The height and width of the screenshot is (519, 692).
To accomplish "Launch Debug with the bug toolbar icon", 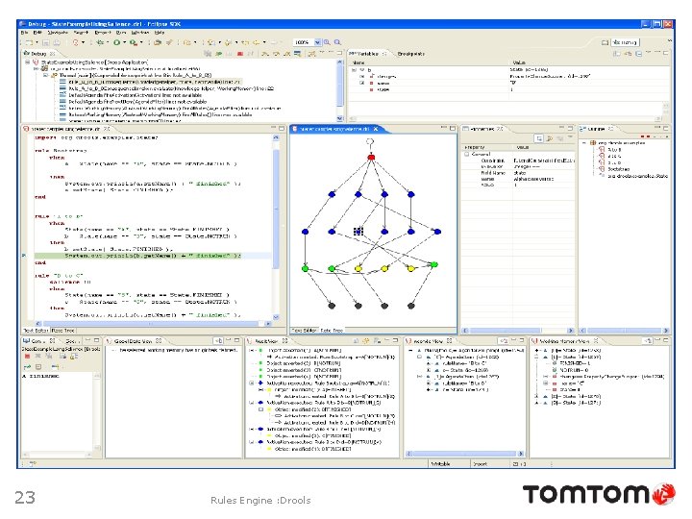I will (x=100, y=42).
